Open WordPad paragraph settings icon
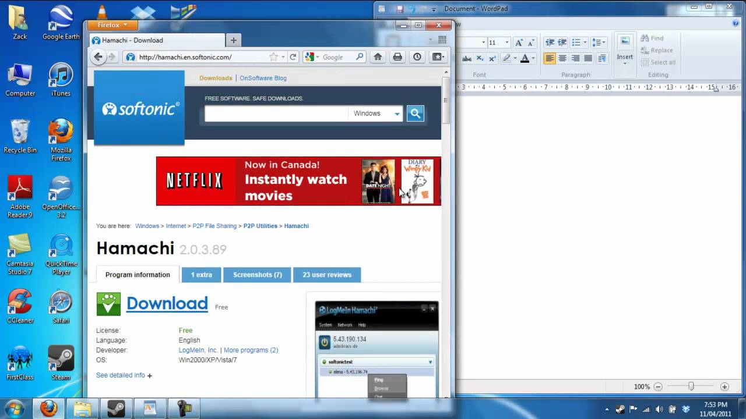Image resolution: width=746 pixels, height=419 pixels. point(601,58)
